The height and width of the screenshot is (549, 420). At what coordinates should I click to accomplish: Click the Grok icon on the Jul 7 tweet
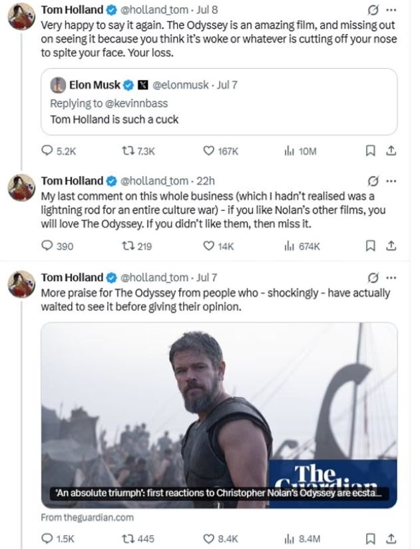(373, 278)
